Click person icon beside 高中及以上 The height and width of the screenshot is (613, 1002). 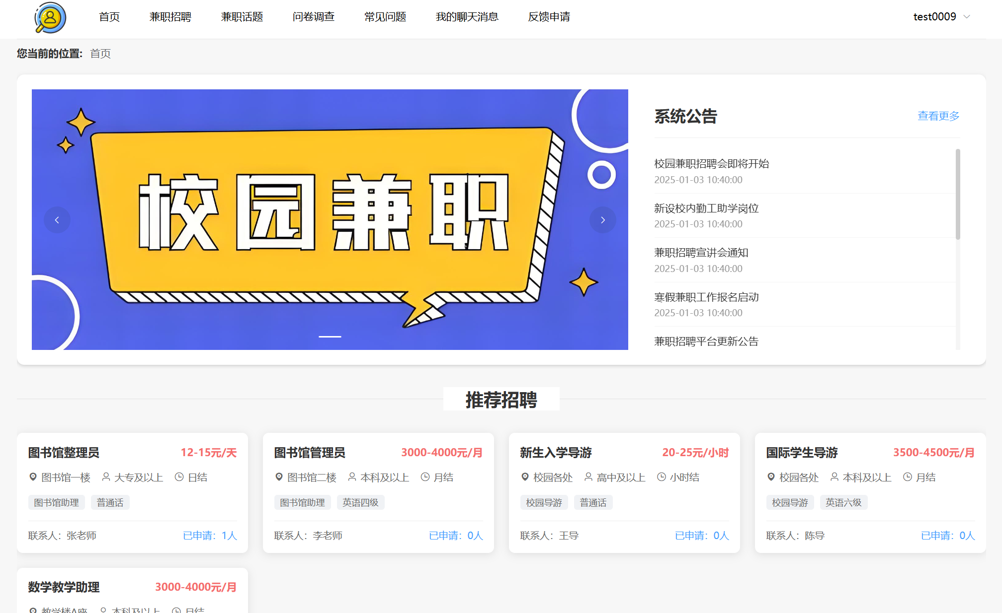pos(588,477)
